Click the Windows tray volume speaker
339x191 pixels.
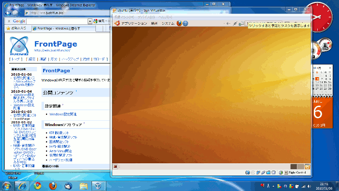pos(309,186)
